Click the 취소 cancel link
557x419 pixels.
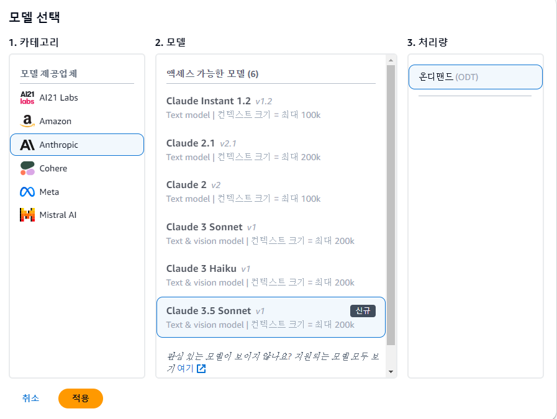tap(30, 398)
